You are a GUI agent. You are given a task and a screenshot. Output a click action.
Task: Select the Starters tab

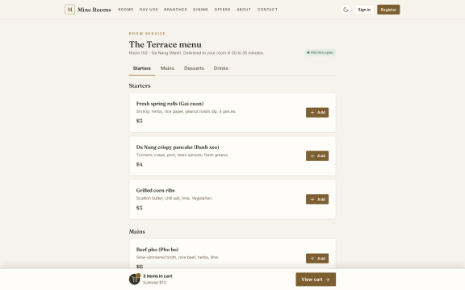coord(142,68)
